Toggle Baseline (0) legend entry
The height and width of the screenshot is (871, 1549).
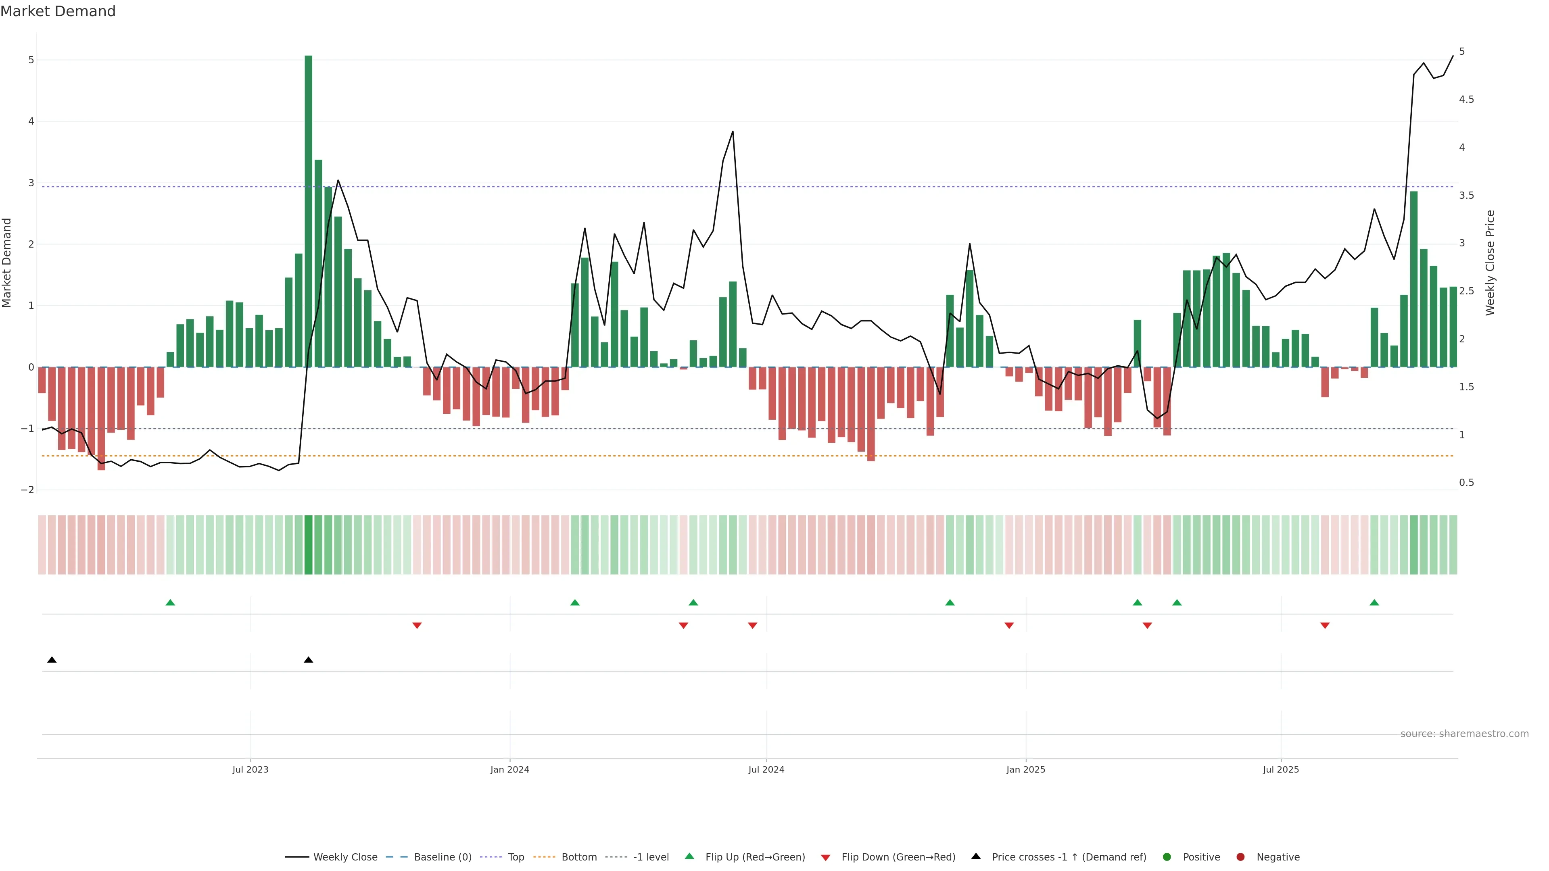point(443,856)
